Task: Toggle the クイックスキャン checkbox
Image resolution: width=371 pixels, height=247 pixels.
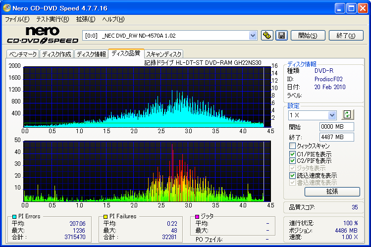Action: (x=292, y=146)
